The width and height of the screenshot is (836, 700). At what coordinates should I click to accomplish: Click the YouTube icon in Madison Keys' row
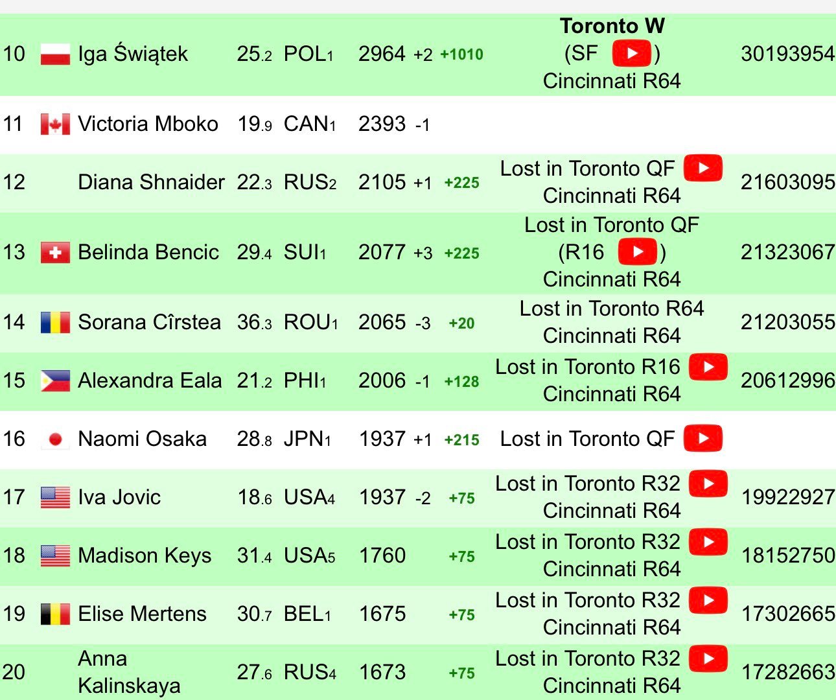708,542
